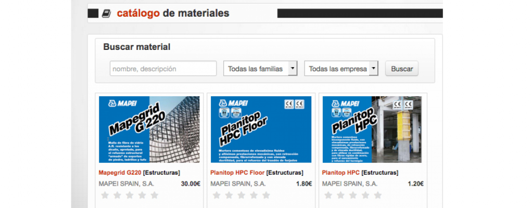Click [Estructuras] tag of last Planitop HPC card
531x208 pixels.
click(380, 173)
